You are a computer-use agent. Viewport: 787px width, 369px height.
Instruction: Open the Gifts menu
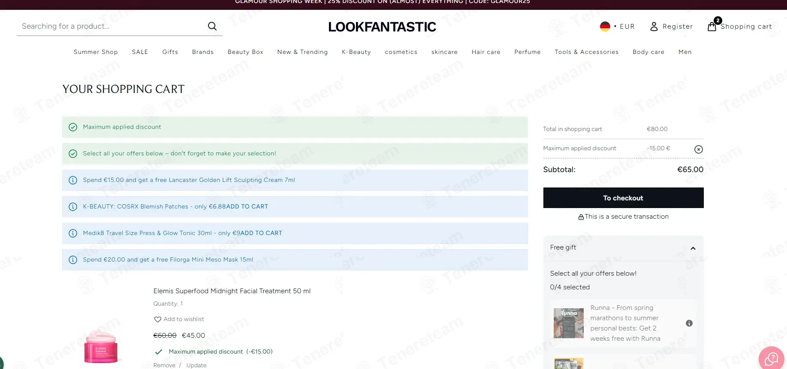pyautogui.click(x=170, y=52)
